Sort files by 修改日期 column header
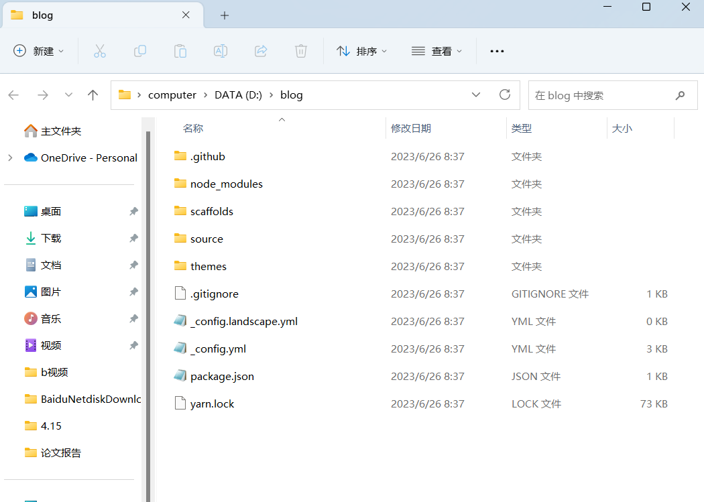 click(x=411, y=128)
